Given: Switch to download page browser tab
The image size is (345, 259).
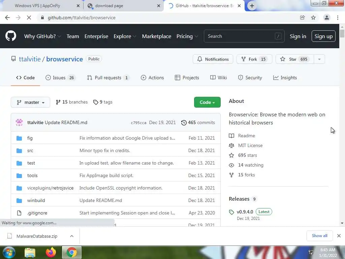Looking at the screenshot, I should pyautogui.click(x=123, y=6).
